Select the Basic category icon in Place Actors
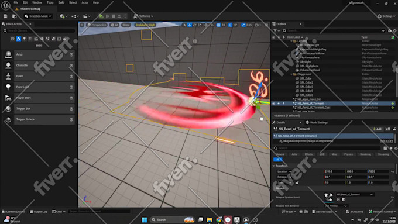 tap(19, 39)
